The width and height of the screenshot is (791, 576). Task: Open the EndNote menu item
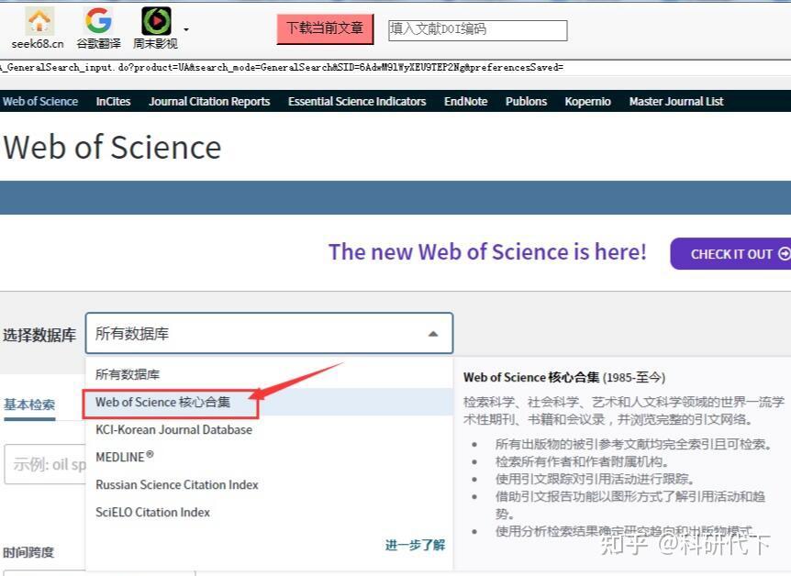(465, 102)
